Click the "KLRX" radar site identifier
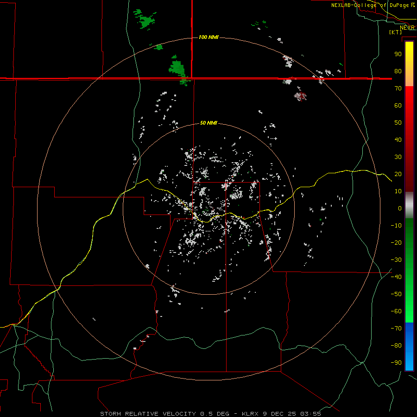This screenshot has height=417, width=417. point(250,414)
